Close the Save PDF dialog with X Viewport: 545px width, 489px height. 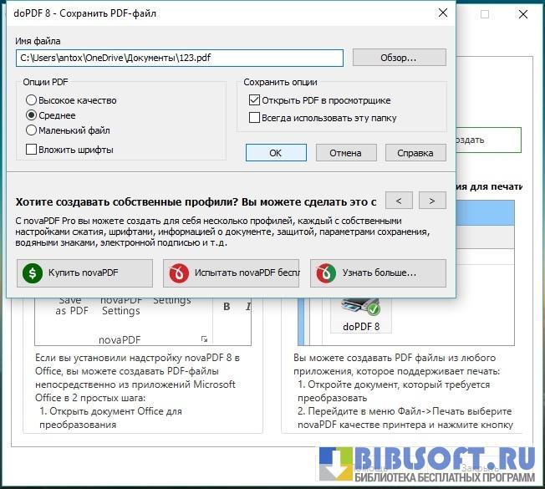pos(441,13)
